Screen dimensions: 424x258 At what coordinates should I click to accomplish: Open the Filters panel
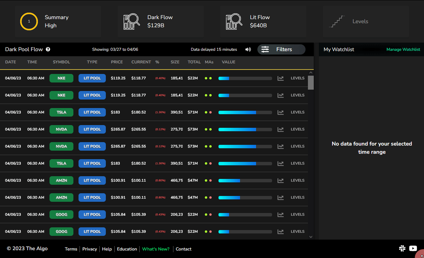click(281, 49)
